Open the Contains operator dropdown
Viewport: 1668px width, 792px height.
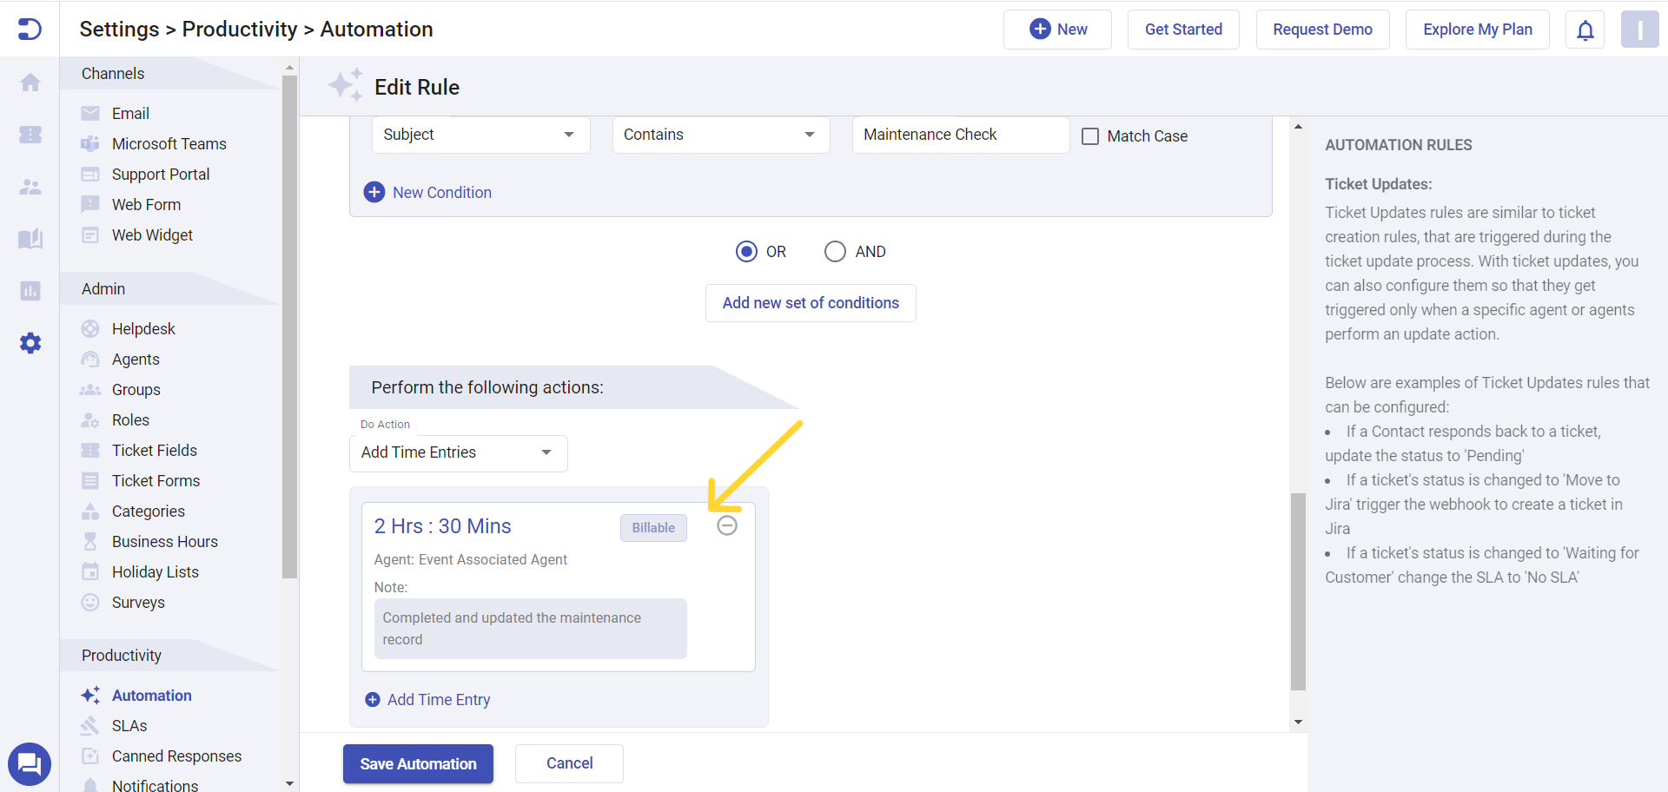tap(720, 135)
